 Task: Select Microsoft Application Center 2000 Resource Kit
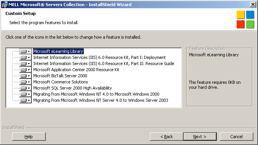pyautogui.click(x=76, y=70)
